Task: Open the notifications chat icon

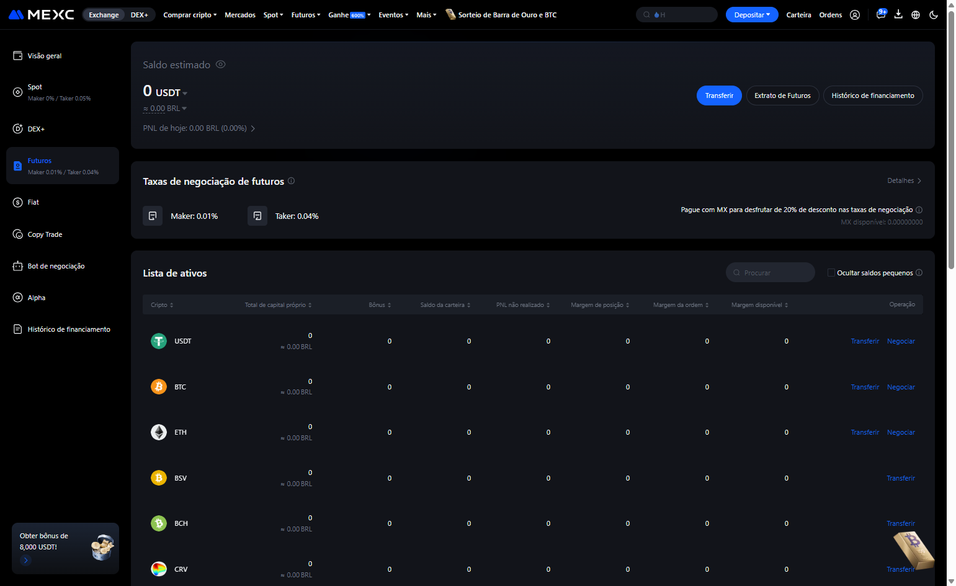Action: coord(881,14)
